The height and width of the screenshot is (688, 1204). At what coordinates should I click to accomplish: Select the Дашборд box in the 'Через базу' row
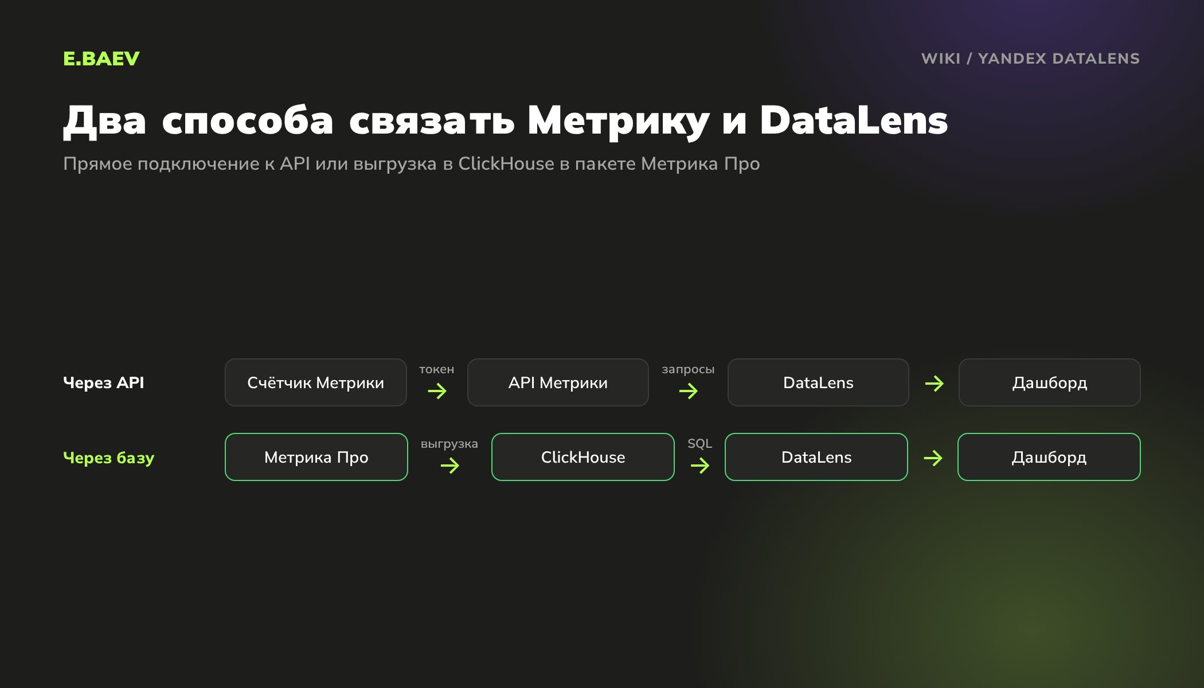coord(1049,457)
